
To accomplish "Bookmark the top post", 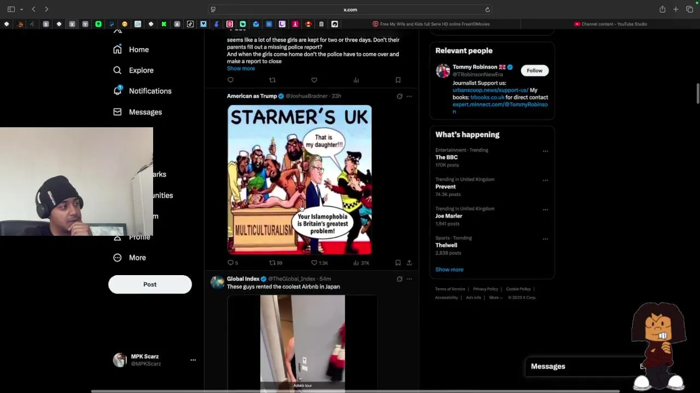I will 398,80.
